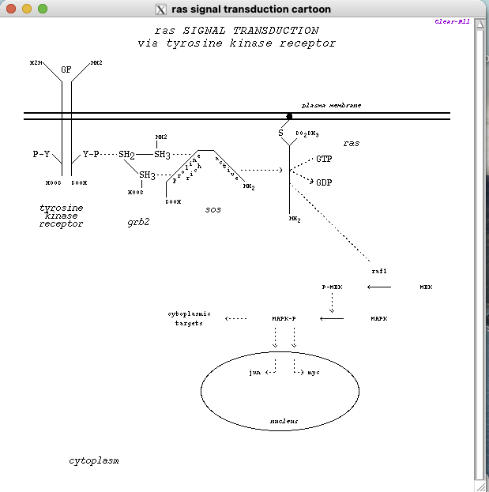The width and height of the screenshot is (489, 492).
Task: Click the black membrane anchor dot
Action: [x=289, y=117]
